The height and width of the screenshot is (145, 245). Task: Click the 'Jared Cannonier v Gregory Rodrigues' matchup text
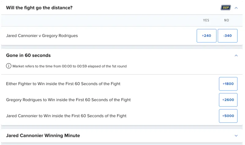click(42, 36)
